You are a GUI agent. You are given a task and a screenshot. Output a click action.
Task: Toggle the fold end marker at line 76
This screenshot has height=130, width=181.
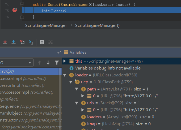[x=22, y=17]
